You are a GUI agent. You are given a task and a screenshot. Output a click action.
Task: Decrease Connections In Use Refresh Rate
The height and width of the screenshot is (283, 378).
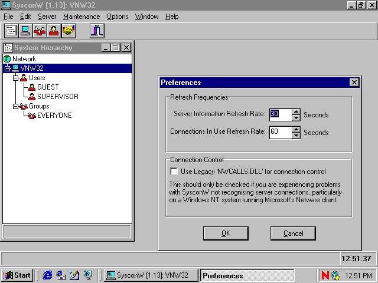[x=296, y=136]
